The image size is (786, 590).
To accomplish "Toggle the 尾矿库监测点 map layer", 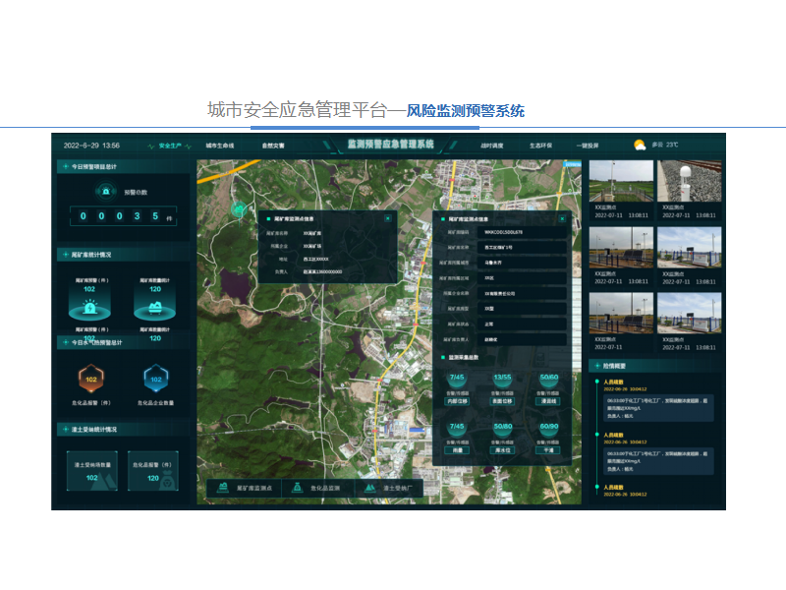I will (244, 488).
